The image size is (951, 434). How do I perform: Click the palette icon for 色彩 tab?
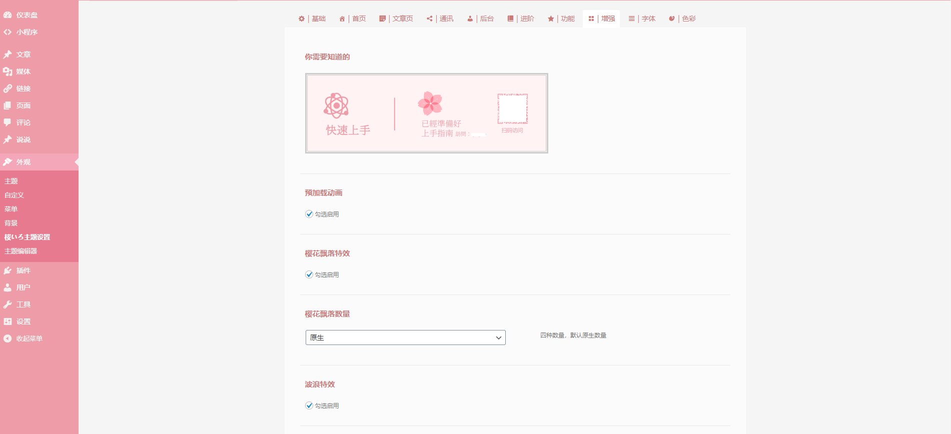(672, 18)
